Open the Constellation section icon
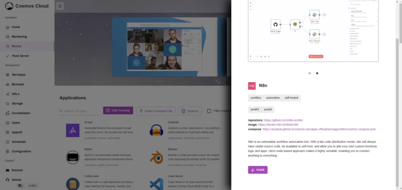Image resolution: width=402 pixels, height=190 pixels. tap(7, 113)
